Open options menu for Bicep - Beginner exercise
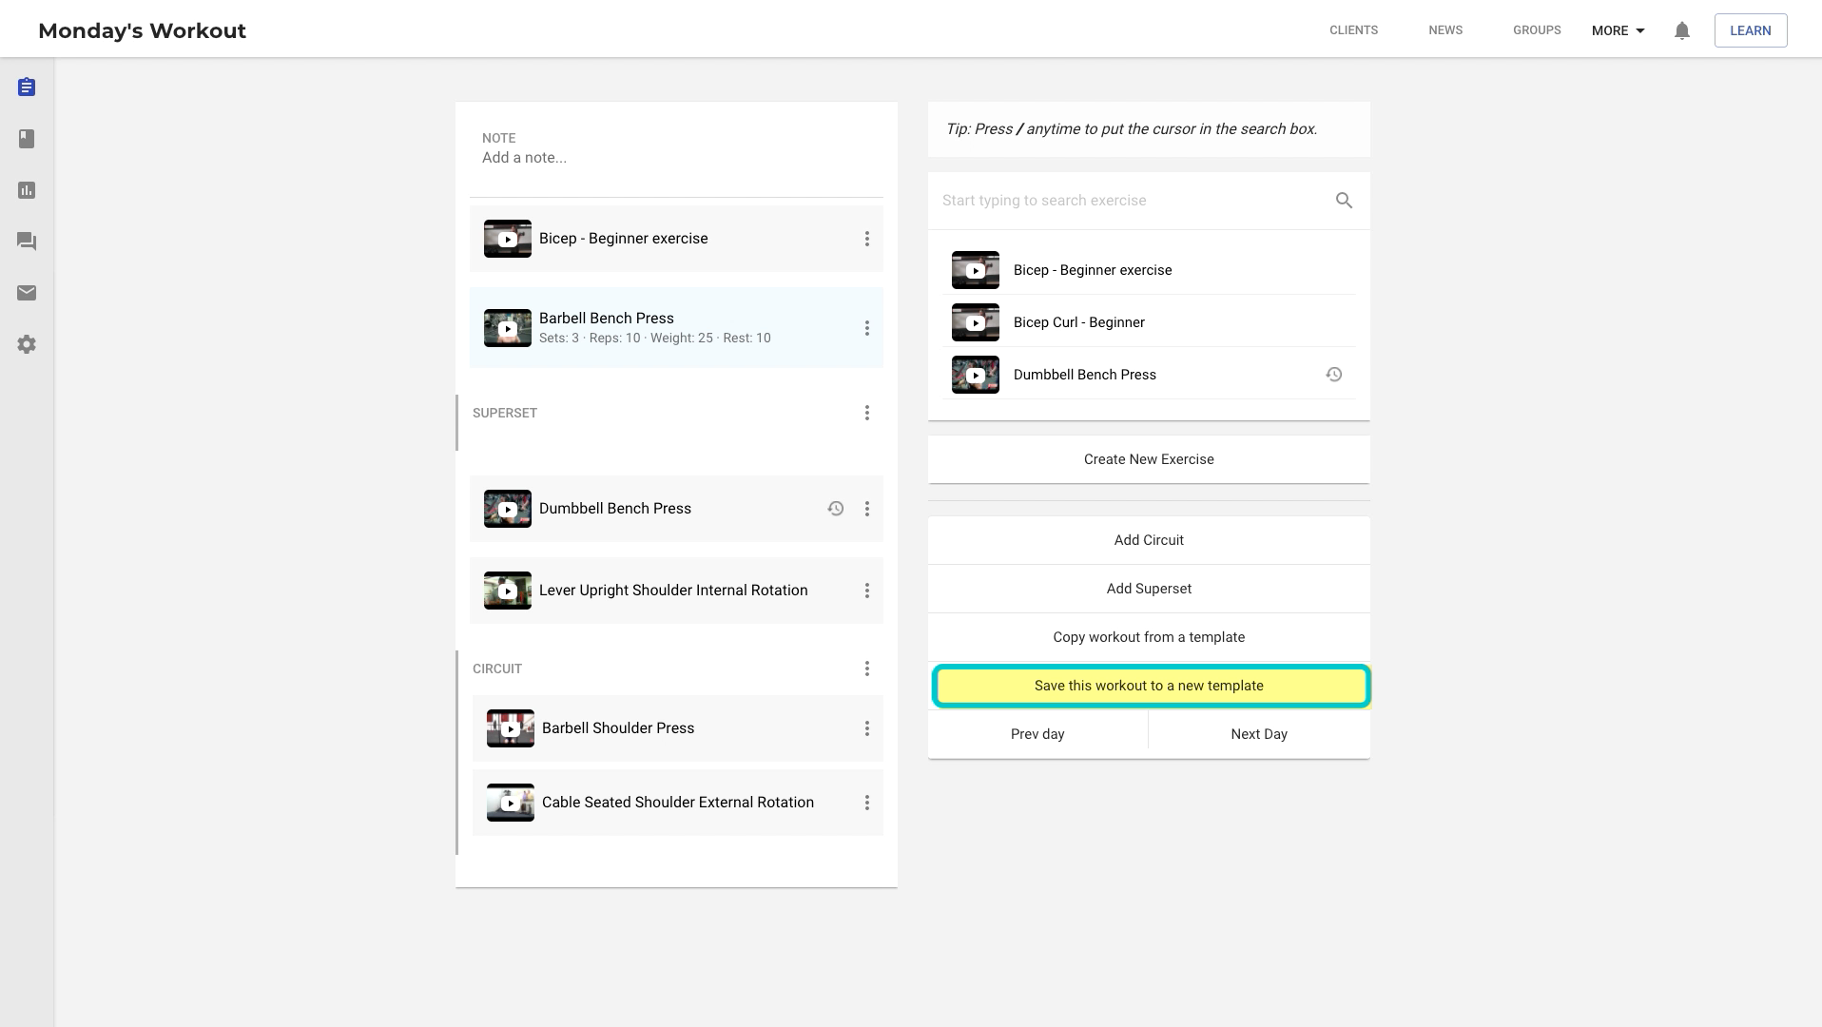Image resolution: width=1822 pixels, height=1027 pixels. tap(866, 239)
